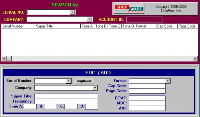Screen dimensions: 200x117
Task: Click the Page Code input field
Action: [x=147, y=91]
